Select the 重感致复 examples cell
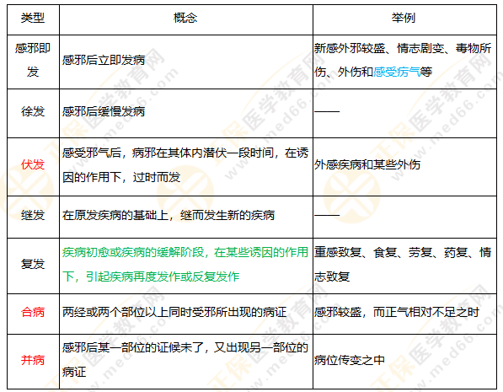 click(404, 266)
